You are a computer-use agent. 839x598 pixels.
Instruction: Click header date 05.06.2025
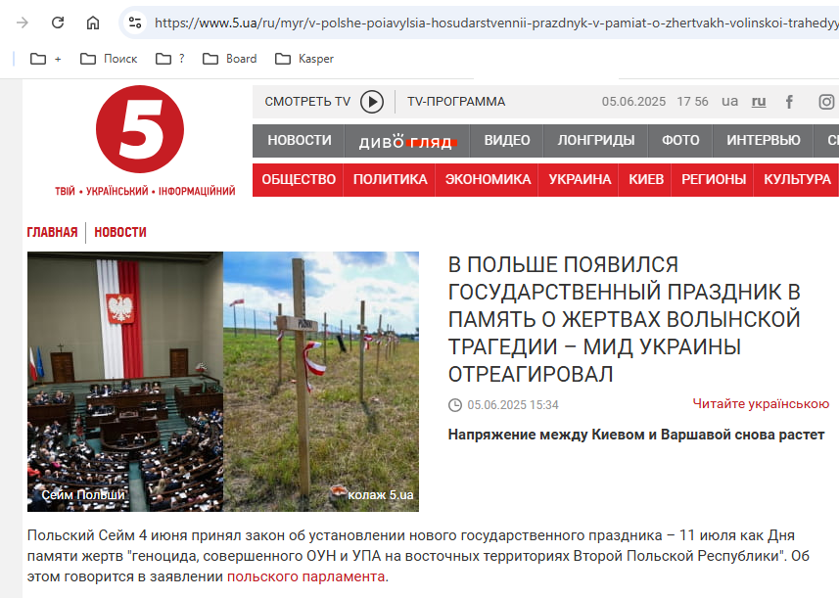633,102
